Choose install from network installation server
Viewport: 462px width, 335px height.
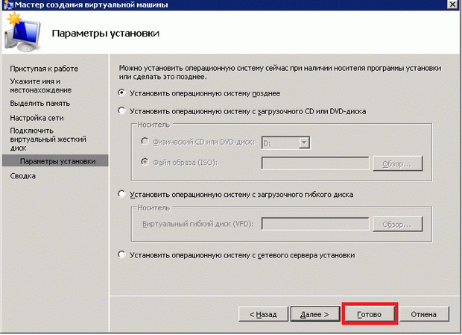click(x=123, y=254)
